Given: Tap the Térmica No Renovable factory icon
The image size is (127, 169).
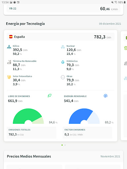Looking at the screenshot, I should coord(9,62).
